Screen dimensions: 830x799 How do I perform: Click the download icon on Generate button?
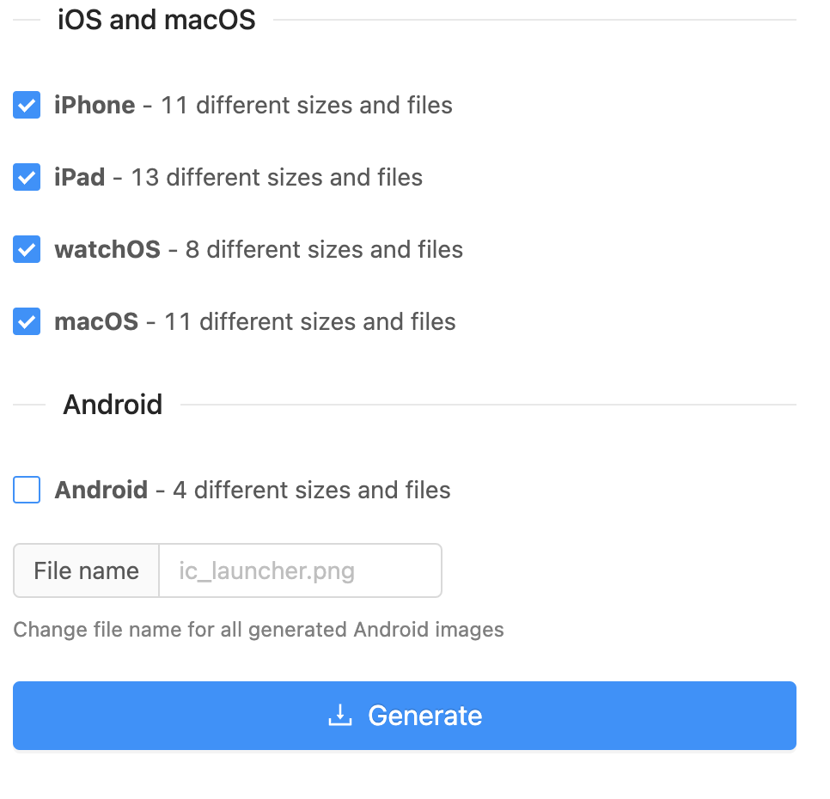340,716
